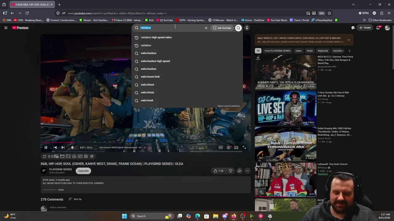Open the Windows Start menu

[124, 216]
